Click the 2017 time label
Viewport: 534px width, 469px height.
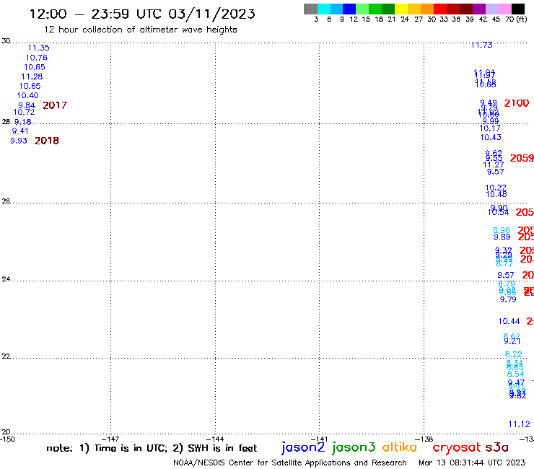(x=55, y=105)
